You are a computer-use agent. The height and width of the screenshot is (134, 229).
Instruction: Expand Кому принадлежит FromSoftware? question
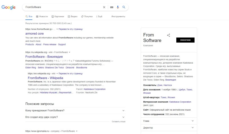[75, 111]
